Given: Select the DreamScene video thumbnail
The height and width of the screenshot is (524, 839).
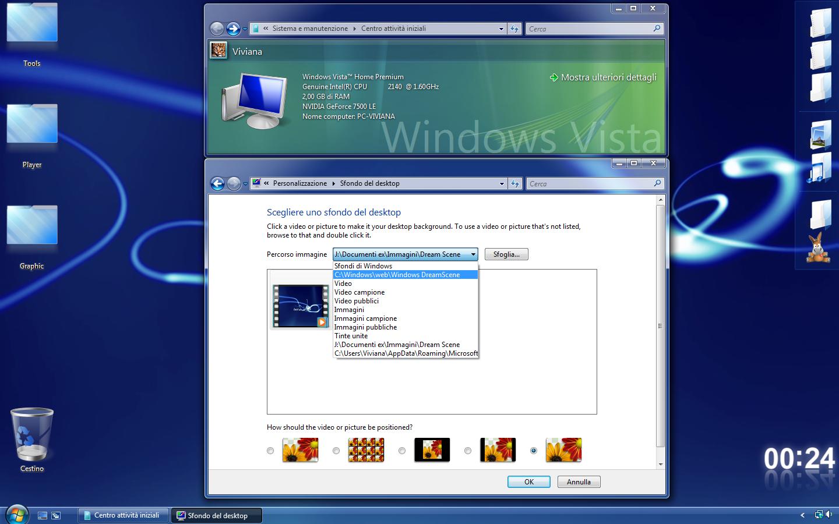Looking at the screenshot, I should (x=301, y=306).
